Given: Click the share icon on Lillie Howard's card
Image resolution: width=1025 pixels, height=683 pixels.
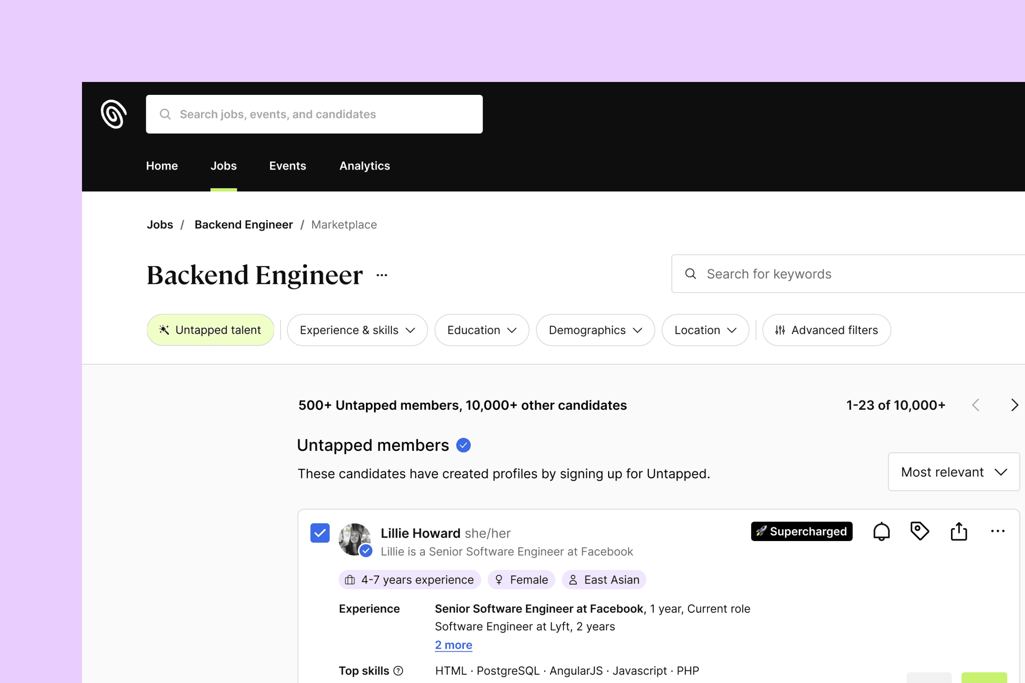Looking at the screenshot, I should pos(959,532).
